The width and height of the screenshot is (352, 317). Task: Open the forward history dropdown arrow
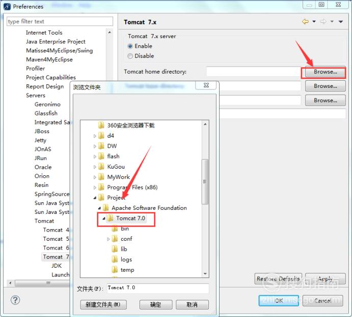click(332, 22)
